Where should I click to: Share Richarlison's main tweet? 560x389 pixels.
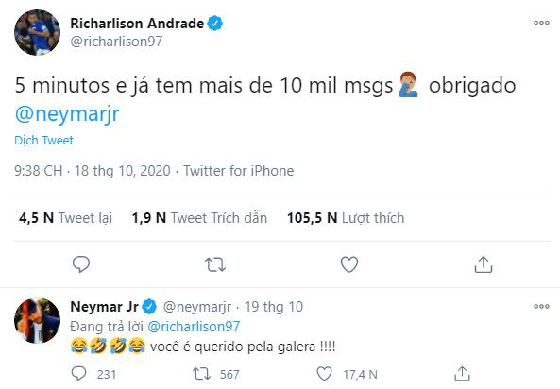484,264
